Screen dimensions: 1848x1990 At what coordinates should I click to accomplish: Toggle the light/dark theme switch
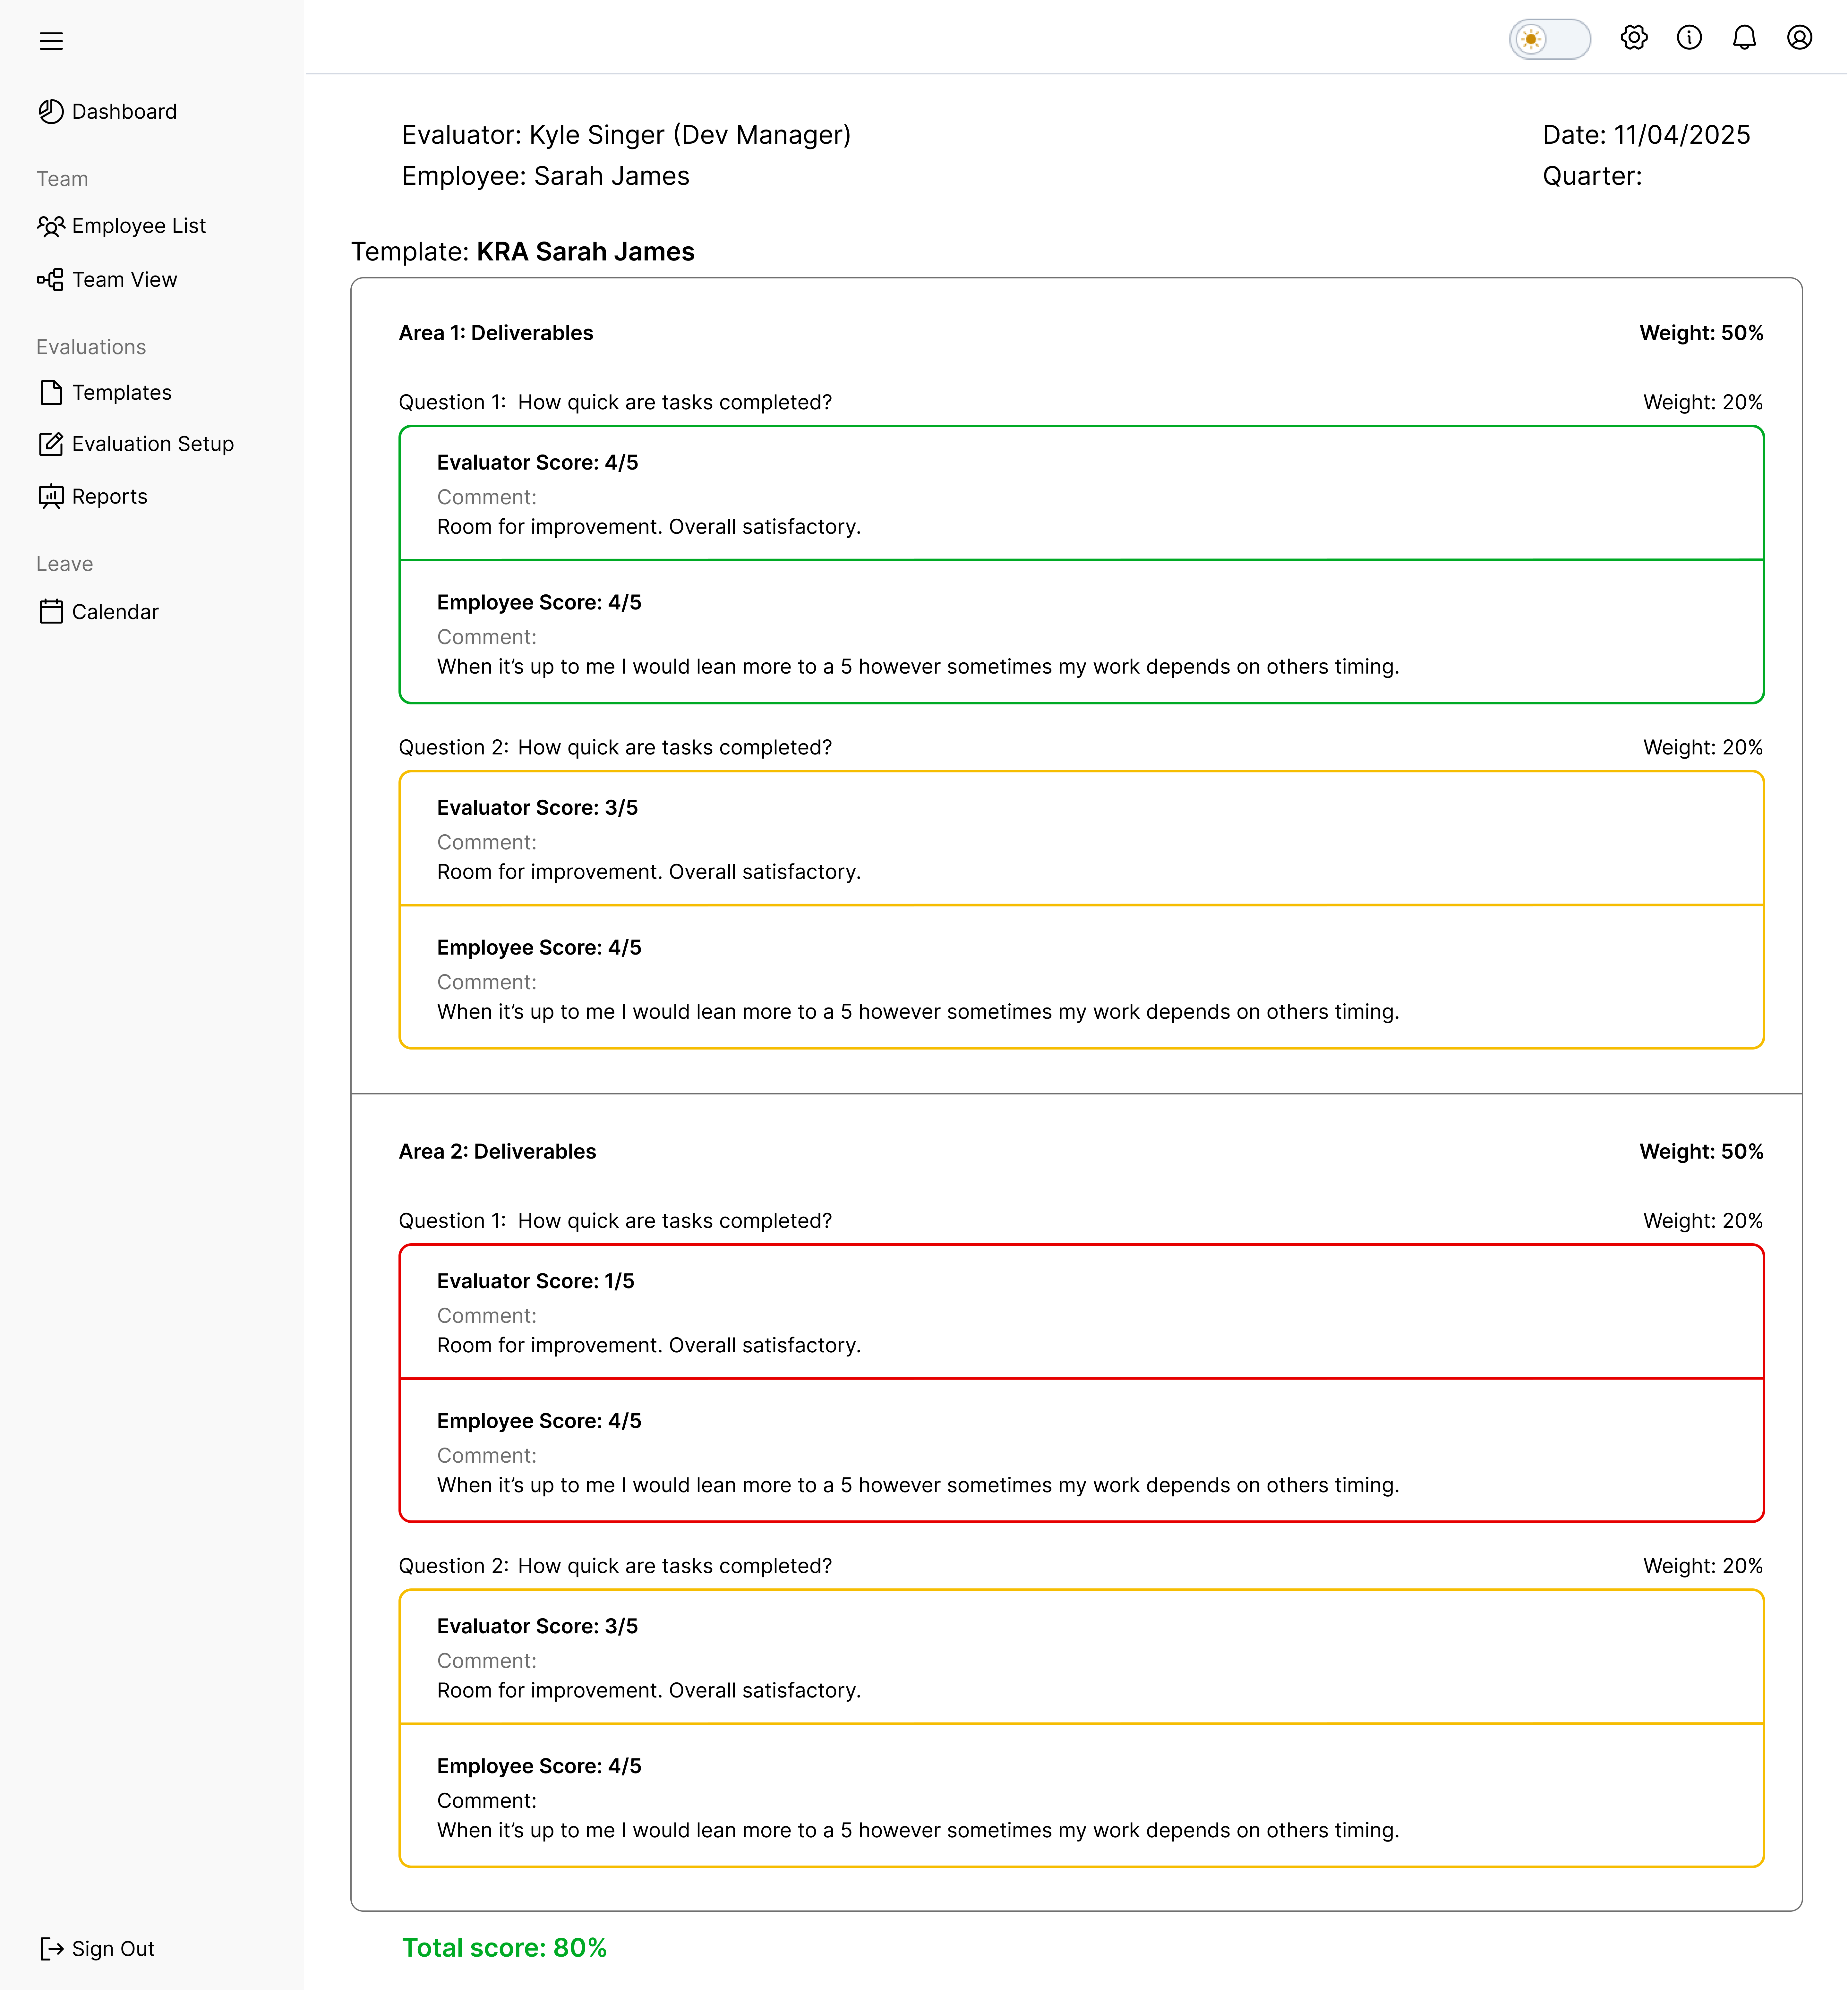pyautogui.click(x=1550, y=39)
